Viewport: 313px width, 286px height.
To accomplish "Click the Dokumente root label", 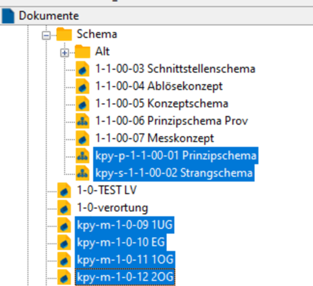I will click(x=49, y=16).
